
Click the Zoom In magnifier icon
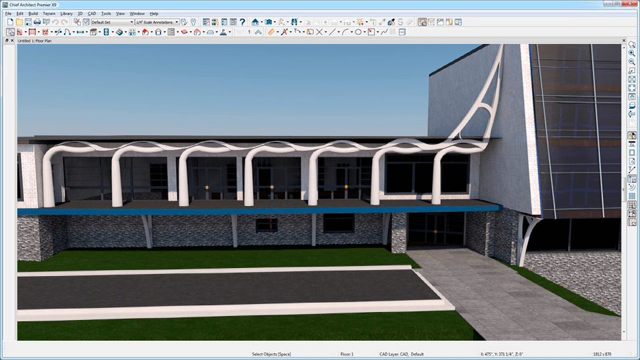point(632,53)
